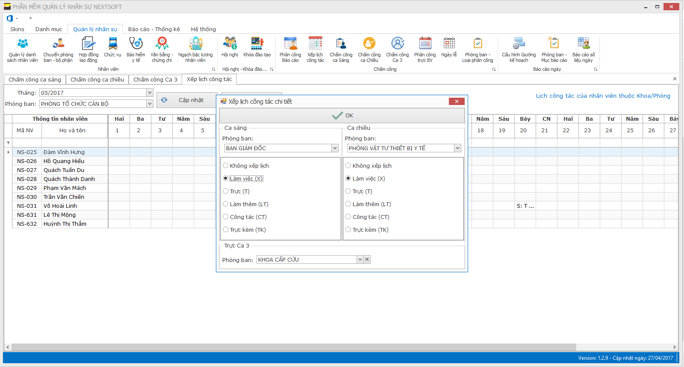Select Trực (T) for Ca sáng

coord(226,191)
